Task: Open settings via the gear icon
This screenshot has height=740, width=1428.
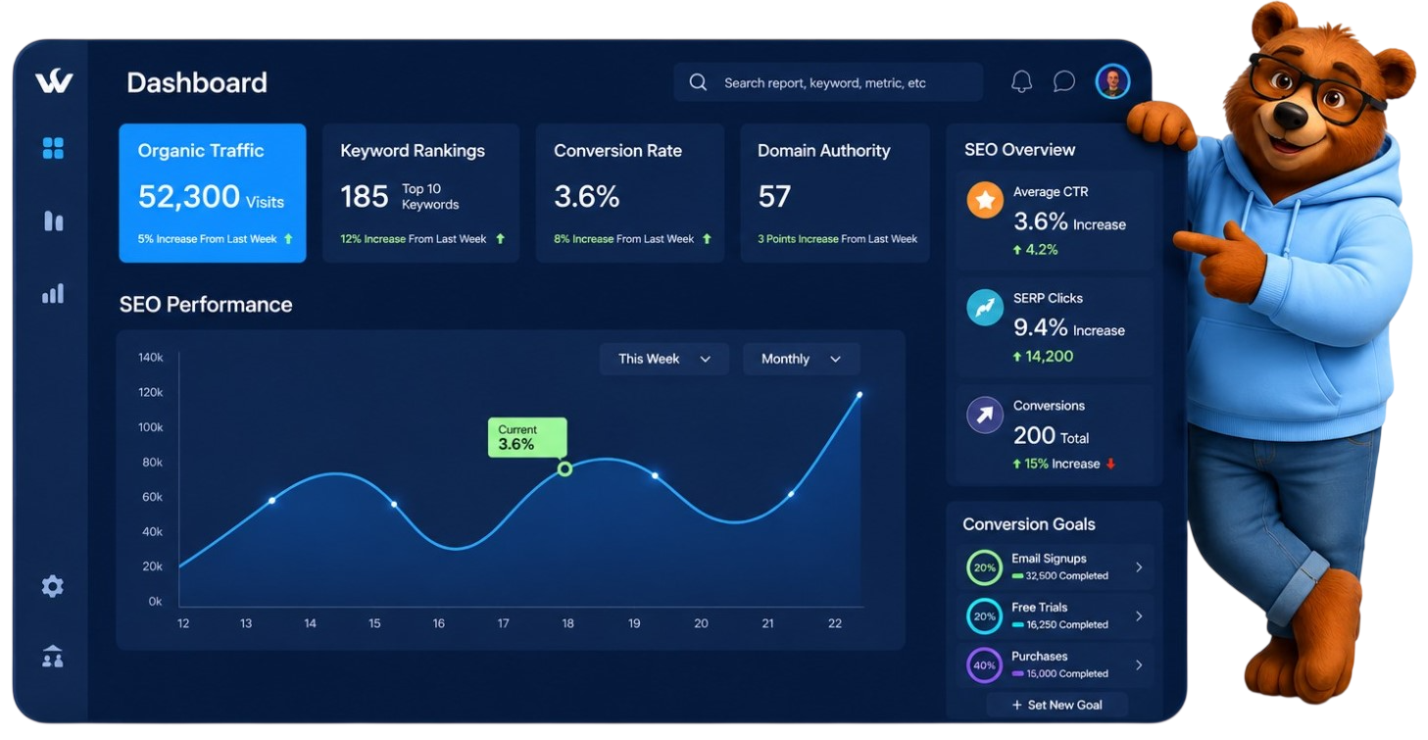Action: [x=53, y=586]
